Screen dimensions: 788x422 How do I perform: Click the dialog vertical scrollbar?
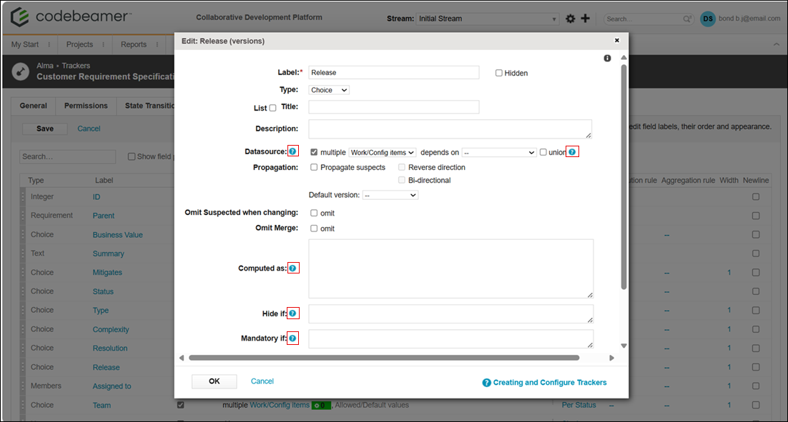click(624, 176)
